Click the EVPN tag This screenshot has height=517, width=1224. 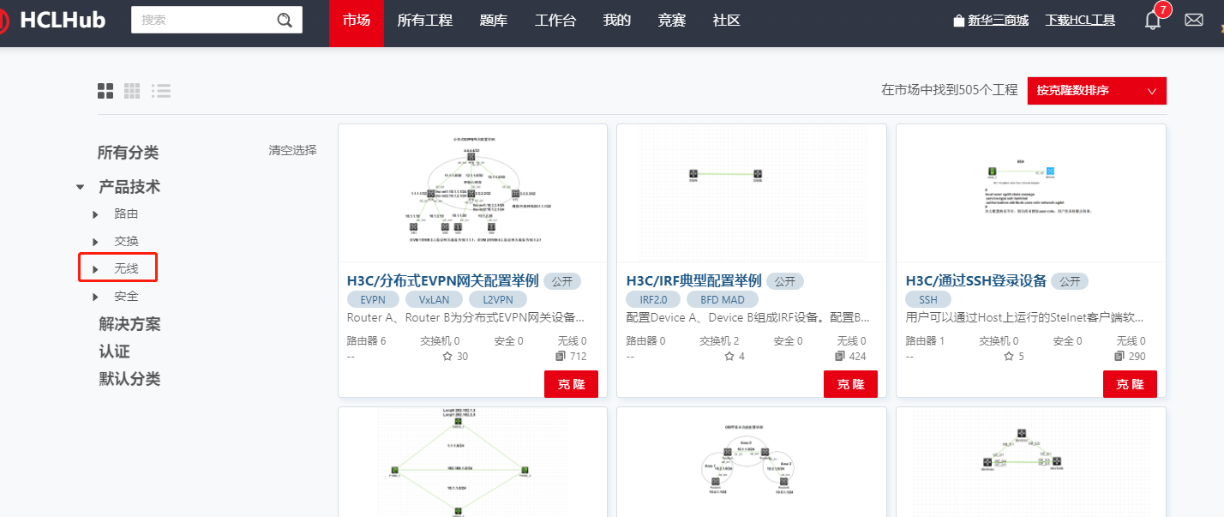(373, 299)
